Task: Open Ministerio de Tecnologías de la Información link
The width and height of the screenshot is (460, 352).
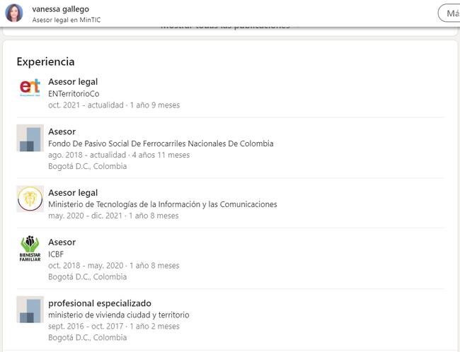Action: (163, 204)
